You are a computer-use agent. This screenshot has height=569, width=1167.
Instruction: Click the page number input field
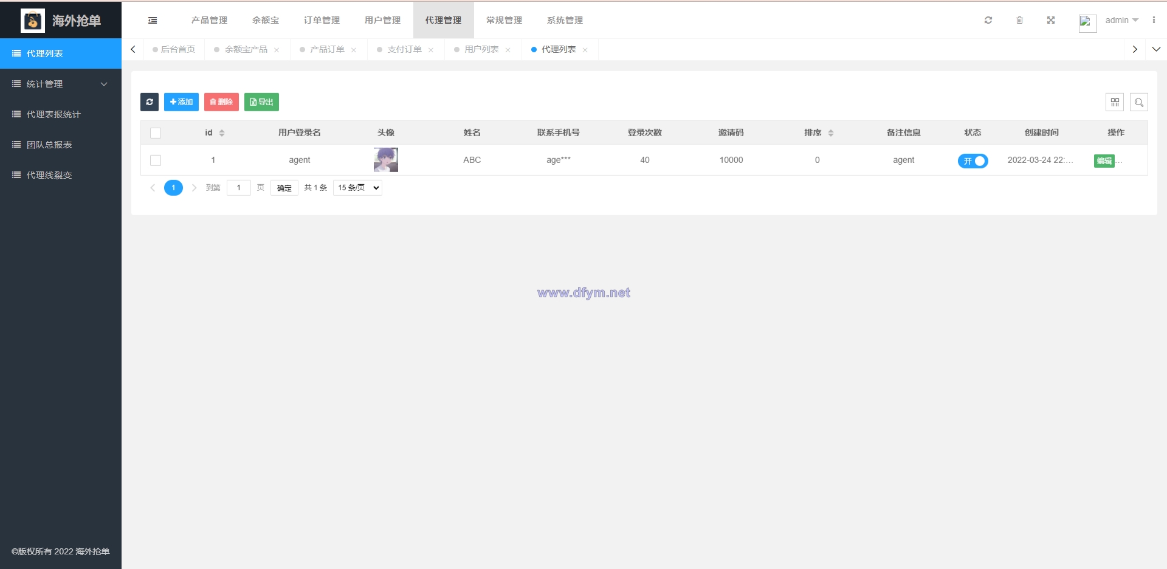point(239,188)
